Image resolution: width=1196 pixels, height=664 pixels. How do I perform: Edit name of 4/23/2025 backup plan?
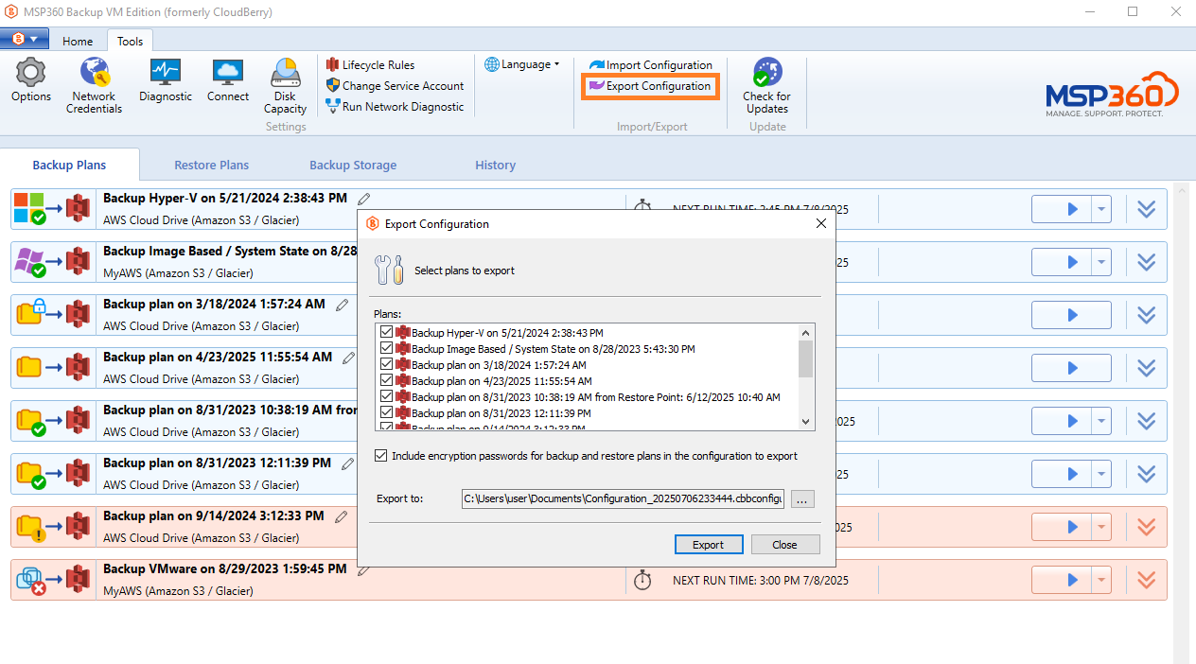coord(349,358)
